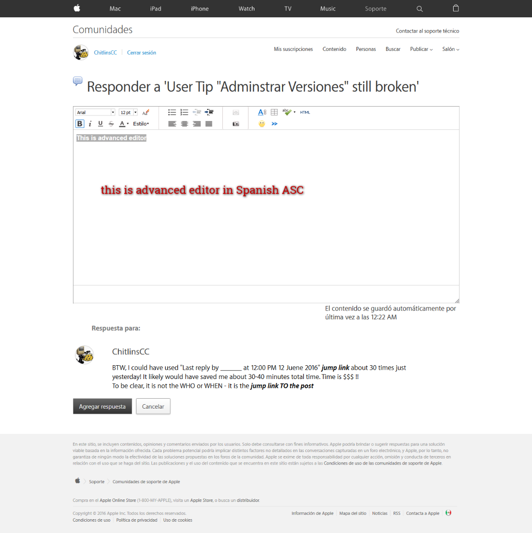Click inside the reply editor text area
Screen dimensions: 532x533
(266, 207)
